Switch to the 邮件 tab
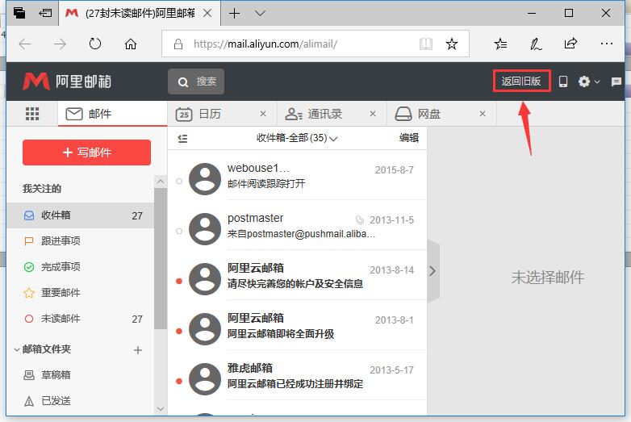The height and width of the screenshot is (422, 631). pos(113,114)
